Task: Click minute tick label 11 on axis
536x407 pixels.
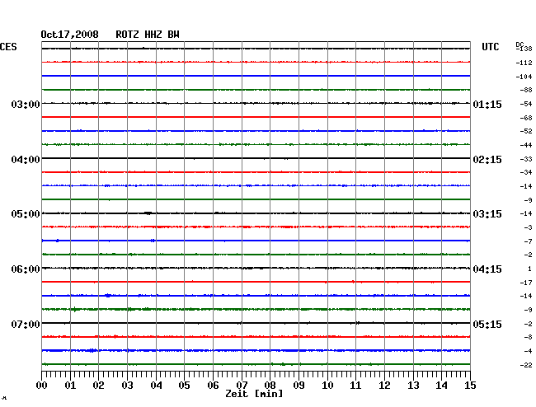Action: 355,385
